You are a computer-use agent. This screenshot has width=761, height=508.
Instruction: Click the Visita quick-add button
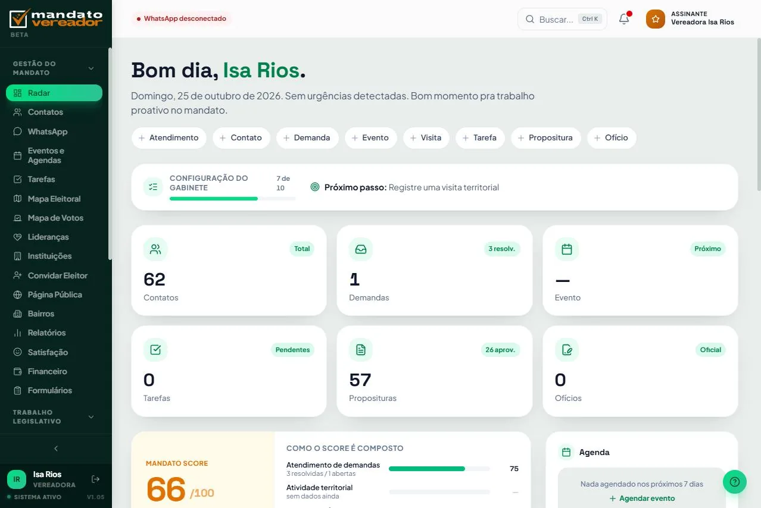point(425,137)
